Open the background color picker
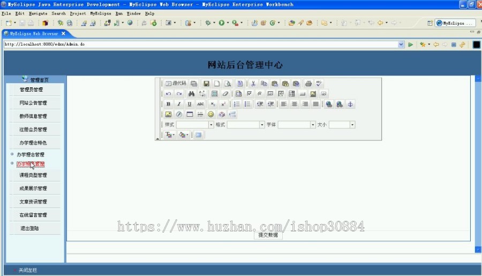 click(184, 135)
